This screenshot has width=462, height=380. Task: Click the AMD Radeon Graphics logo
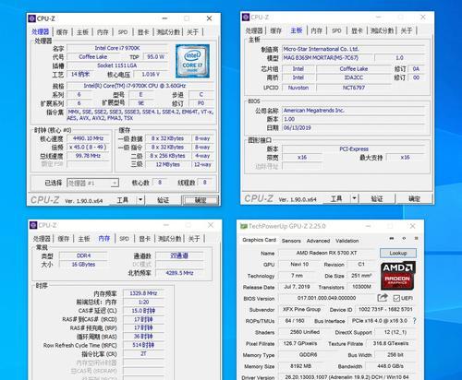pyautogui.click(x=398, y=276)
